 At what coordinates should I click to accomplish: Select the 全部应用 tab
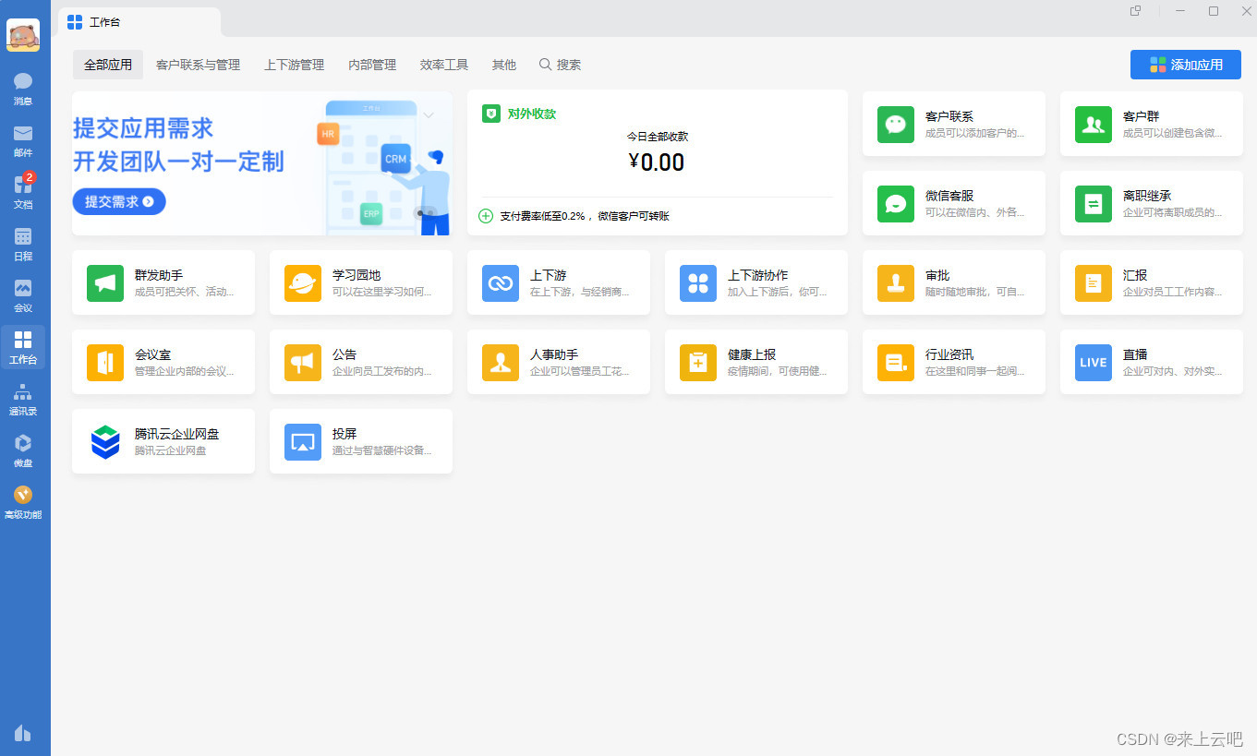tap(108, 65)
